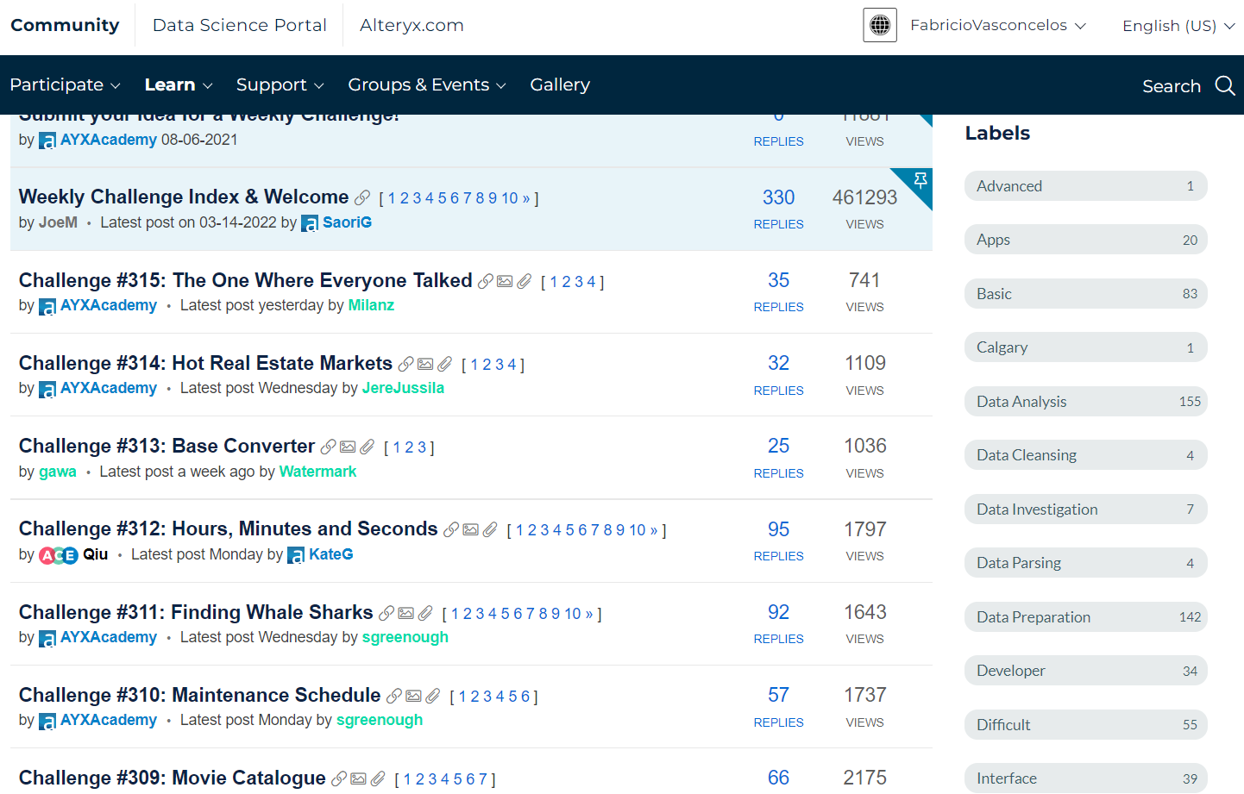Viewport: 1244px width, 794px height.
Task: Select the Basic label
Action: pyautogui.click(x=1085, y=294)
